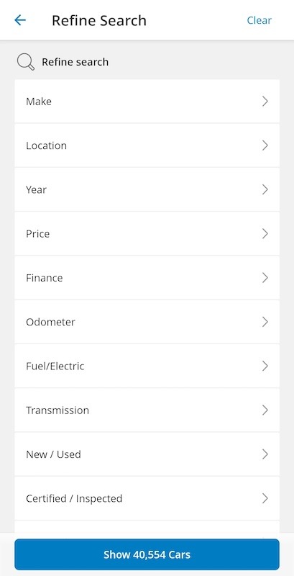Click the chevron arrow beside Finance
The image size is (294, 576).
(x=265, y=278)
